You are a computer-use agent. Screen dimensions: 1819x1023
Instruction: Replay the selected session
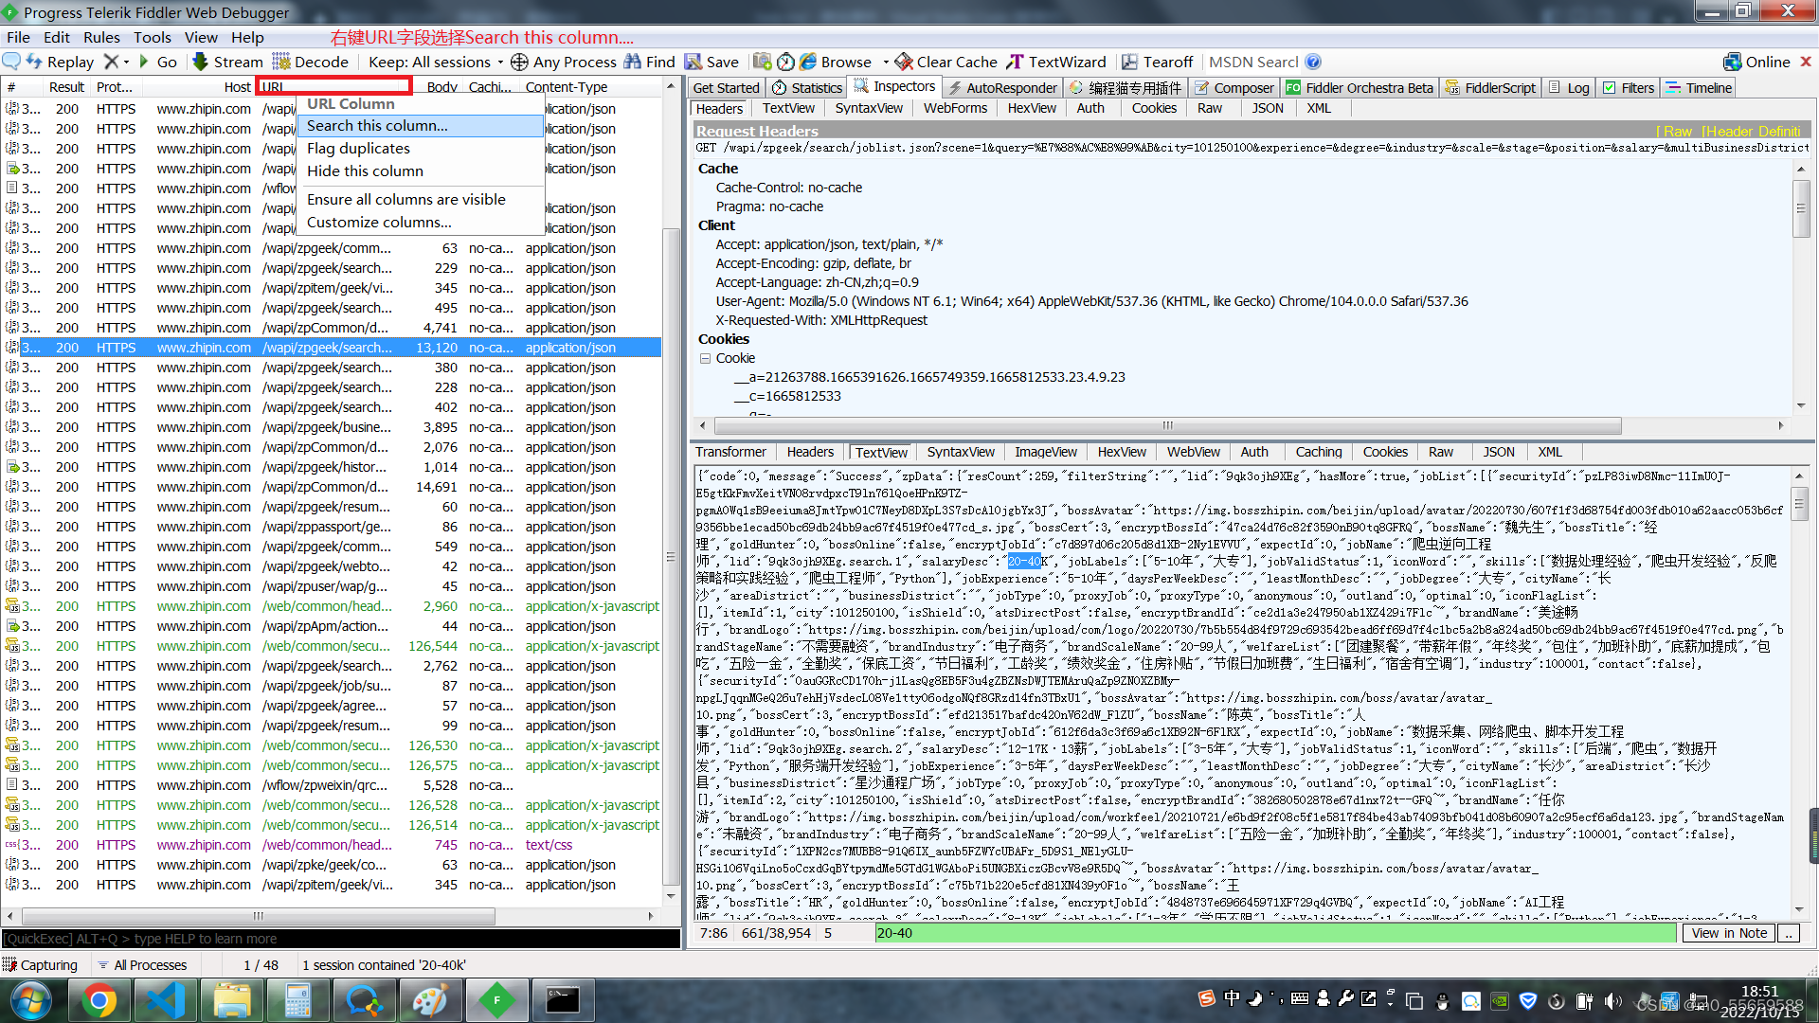click(x=60, y=62)
